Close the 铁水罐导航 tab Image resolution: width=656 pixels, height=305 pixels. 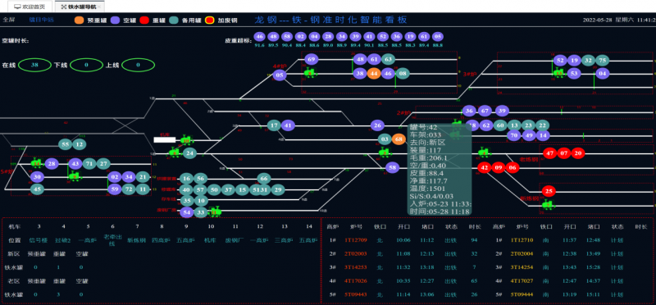point(99,7)
